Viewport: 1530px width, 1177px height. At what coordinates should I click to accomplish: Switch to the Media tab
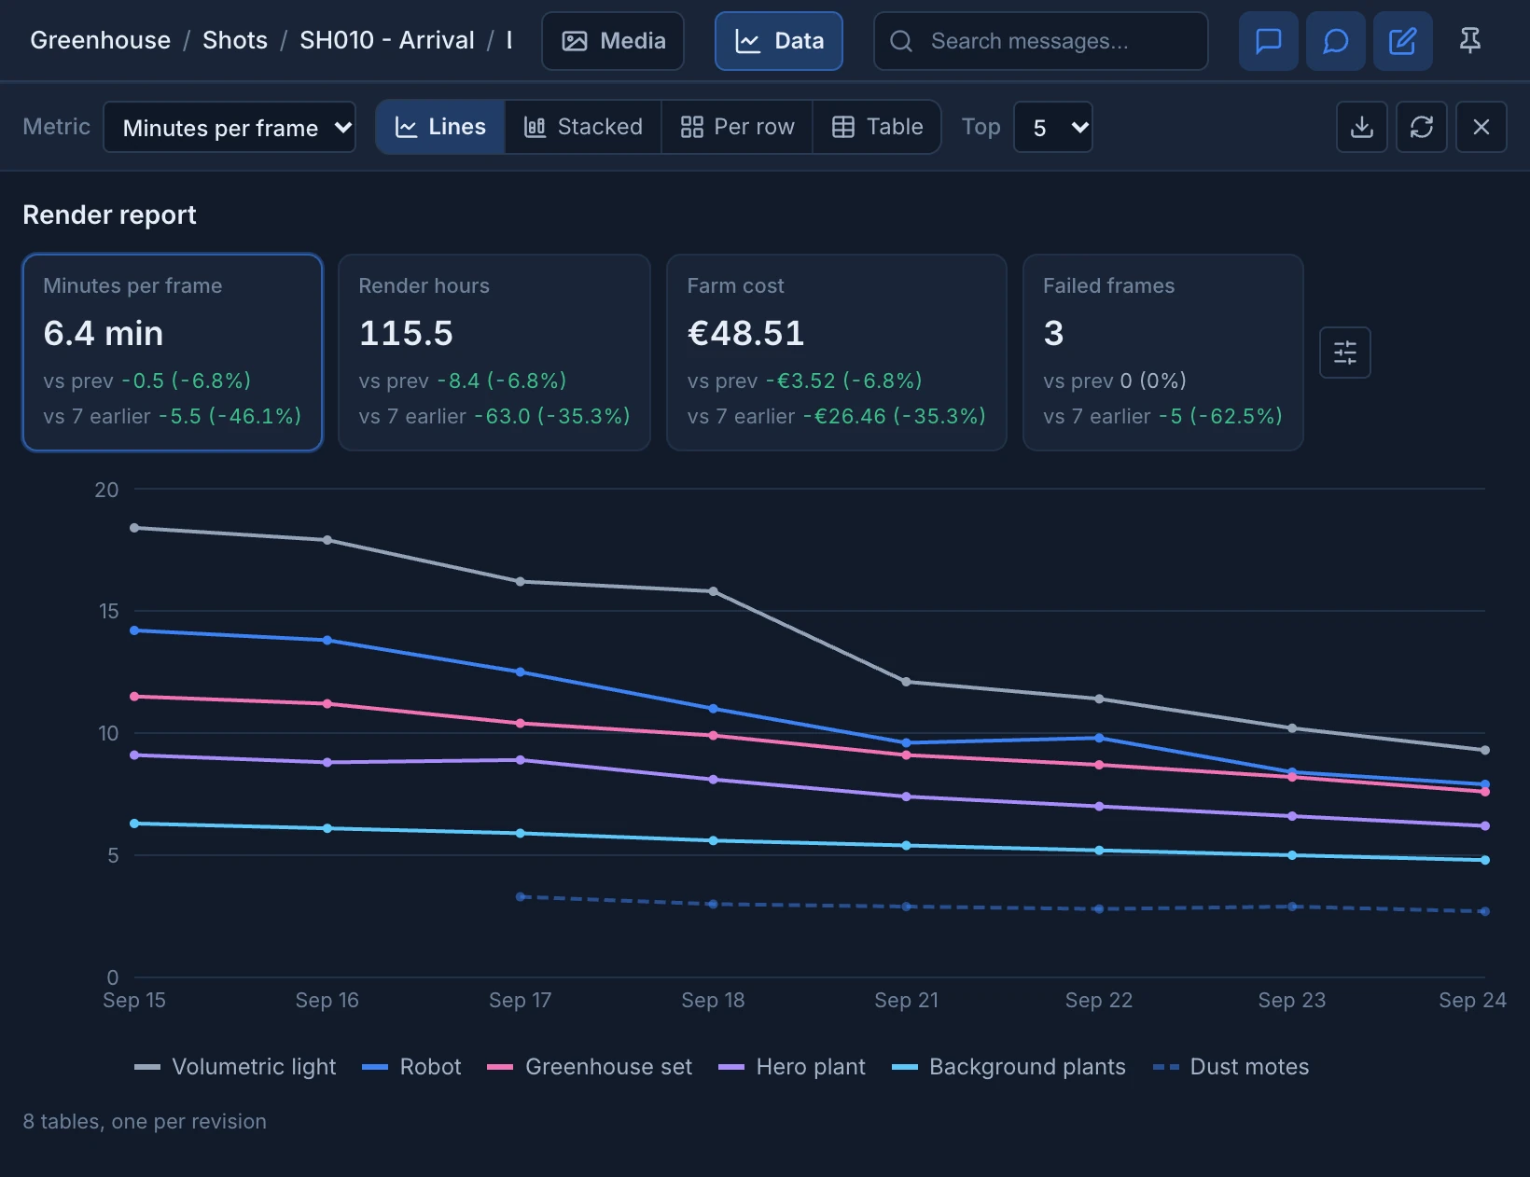(x=613, y=41)
